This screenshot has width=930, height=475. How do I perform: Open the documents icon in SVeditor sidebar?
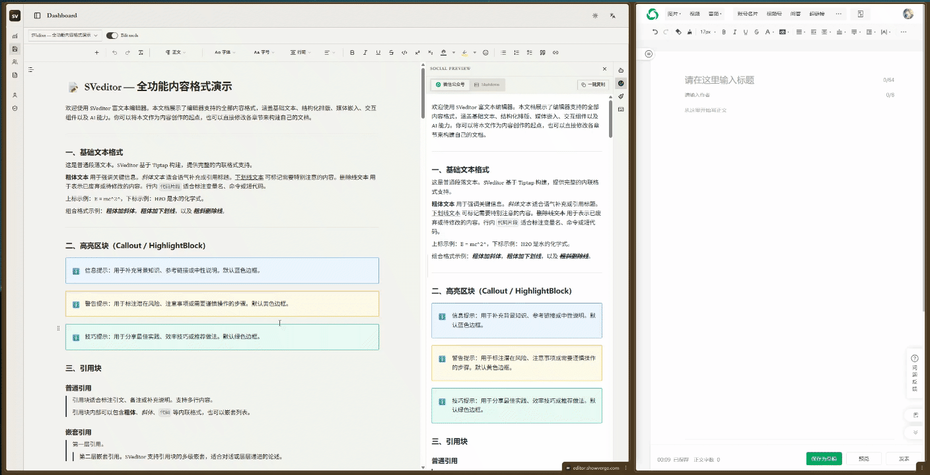15,75
